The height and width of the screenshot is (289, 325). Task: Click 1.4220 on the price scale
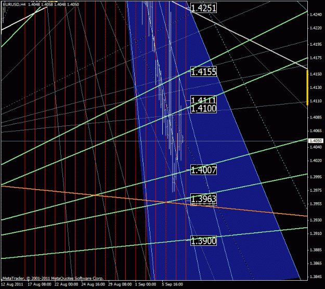316,28
